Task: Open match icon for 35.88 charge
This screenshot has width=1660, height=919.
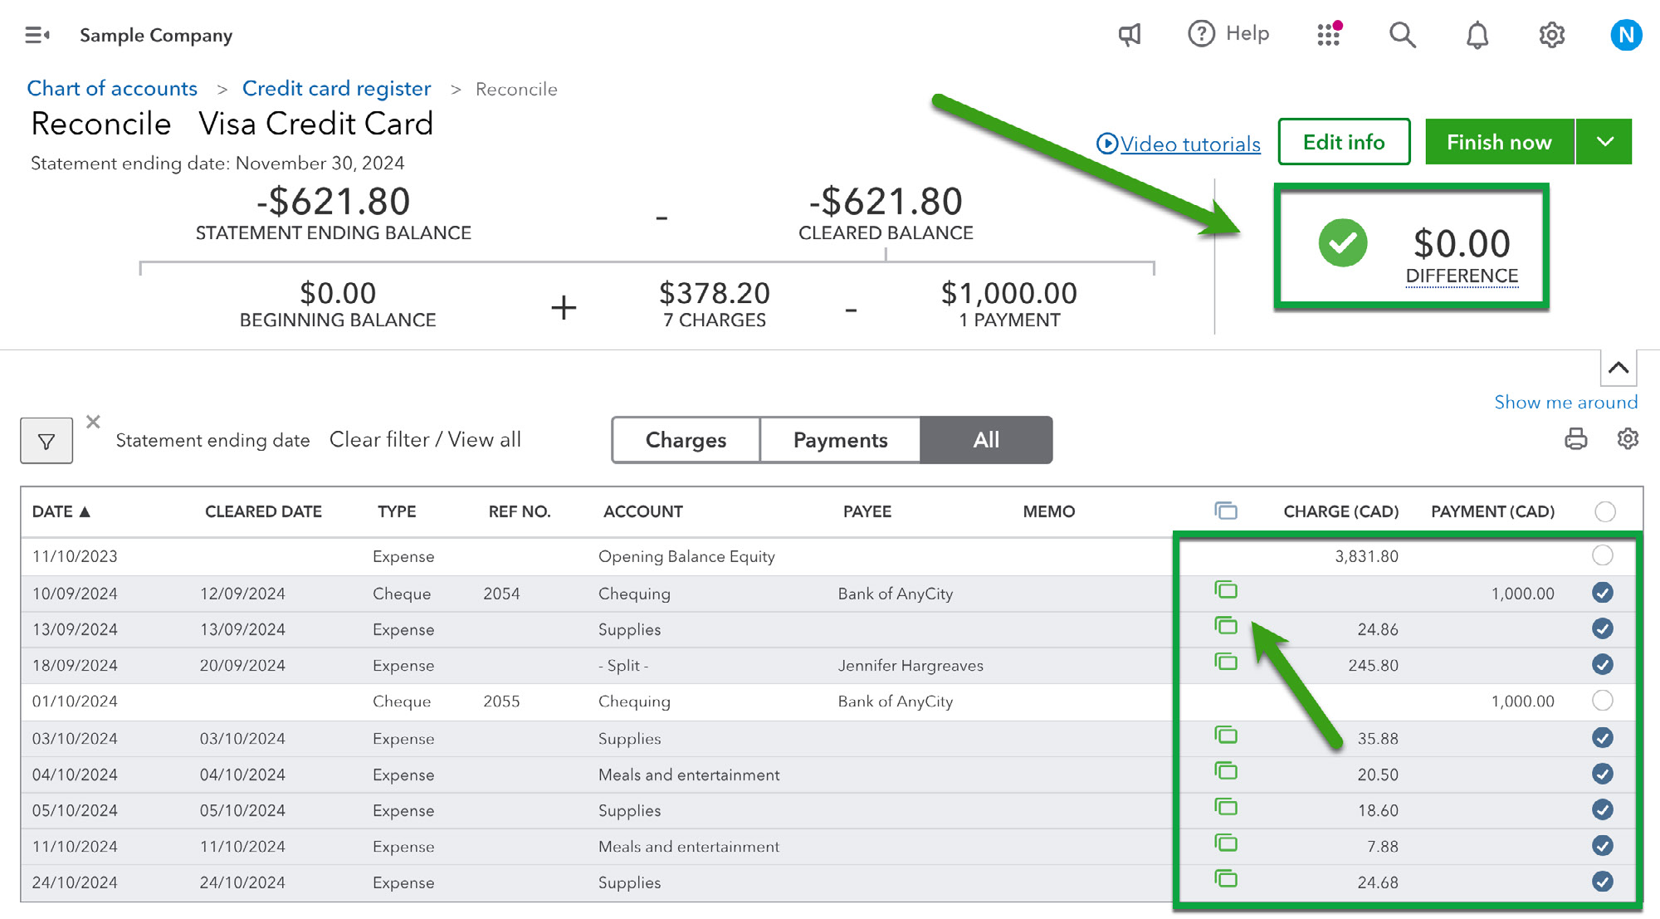Action: (x=1226, y=735)
